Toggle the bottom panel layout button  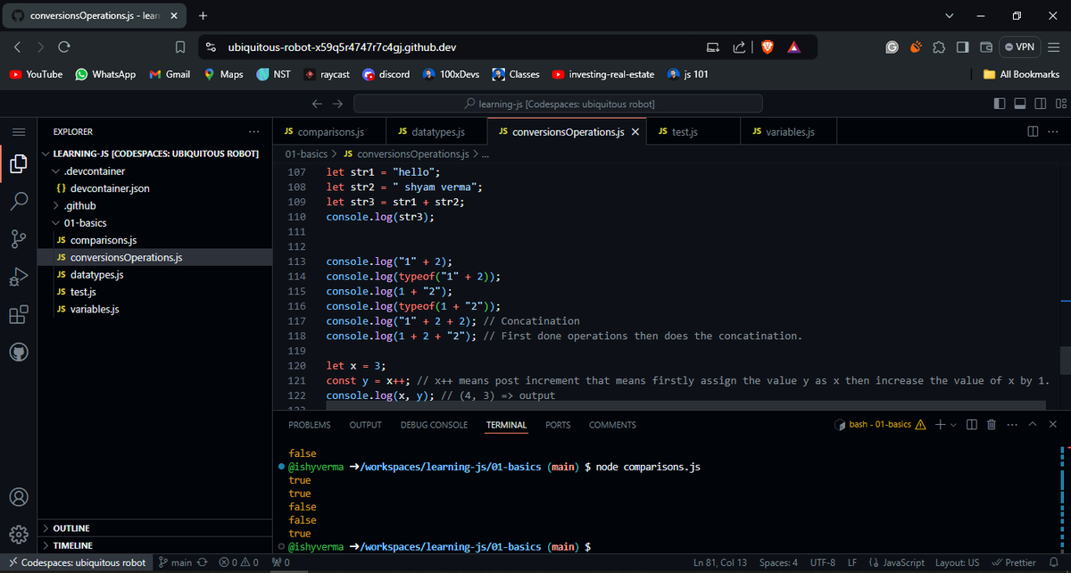pyautogui.click(x=1020, y=104)
